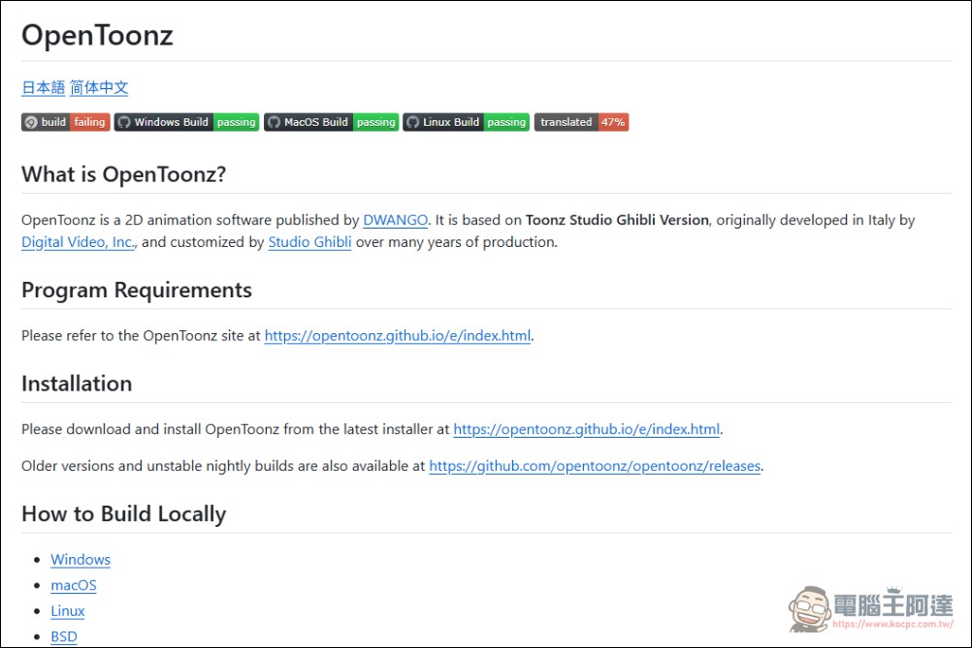Open the Studio Ghibli link

pos(309,242)
